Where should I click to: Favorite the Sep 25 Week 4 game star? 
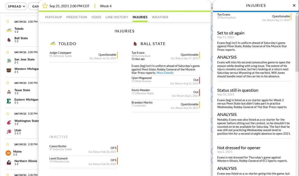[x=45, y=6]
